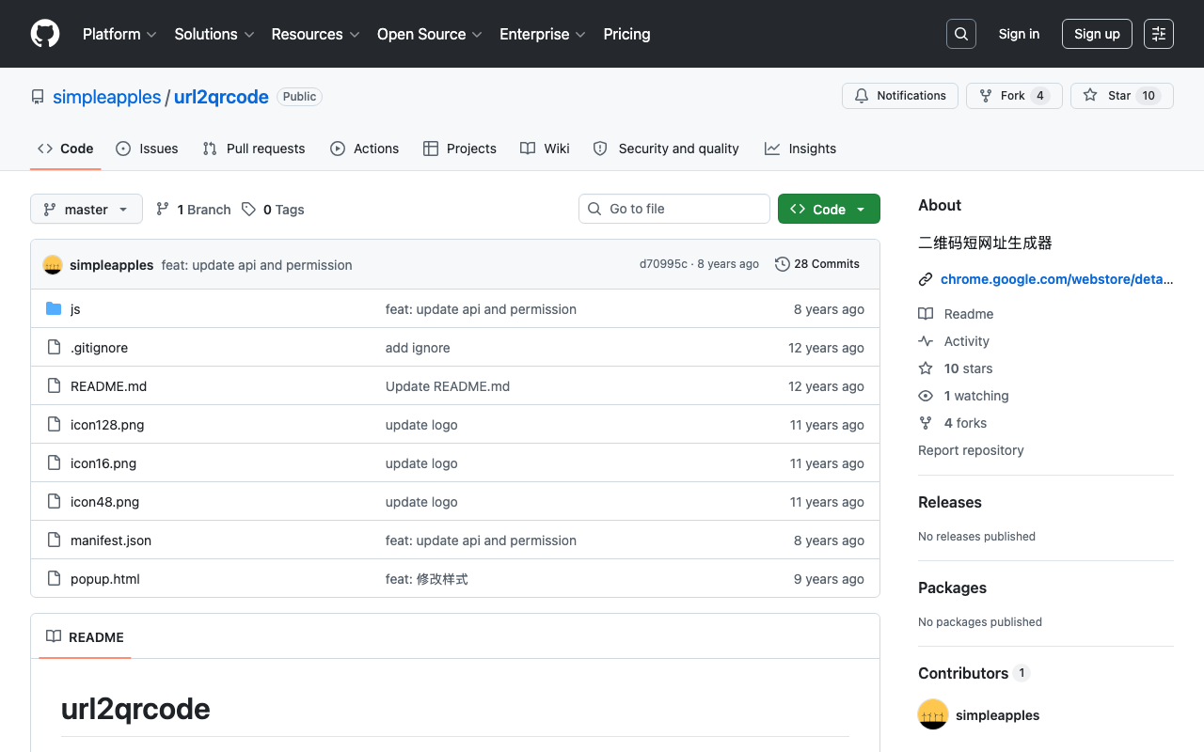This screenshot has width=1204, height=752.
Task: Click the book icon beside Readme
Action: 926,314
